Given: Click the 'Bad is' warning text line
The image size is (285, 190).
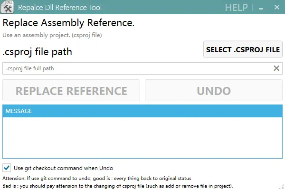Looking at the screenshot, I should tap(118, 186).
